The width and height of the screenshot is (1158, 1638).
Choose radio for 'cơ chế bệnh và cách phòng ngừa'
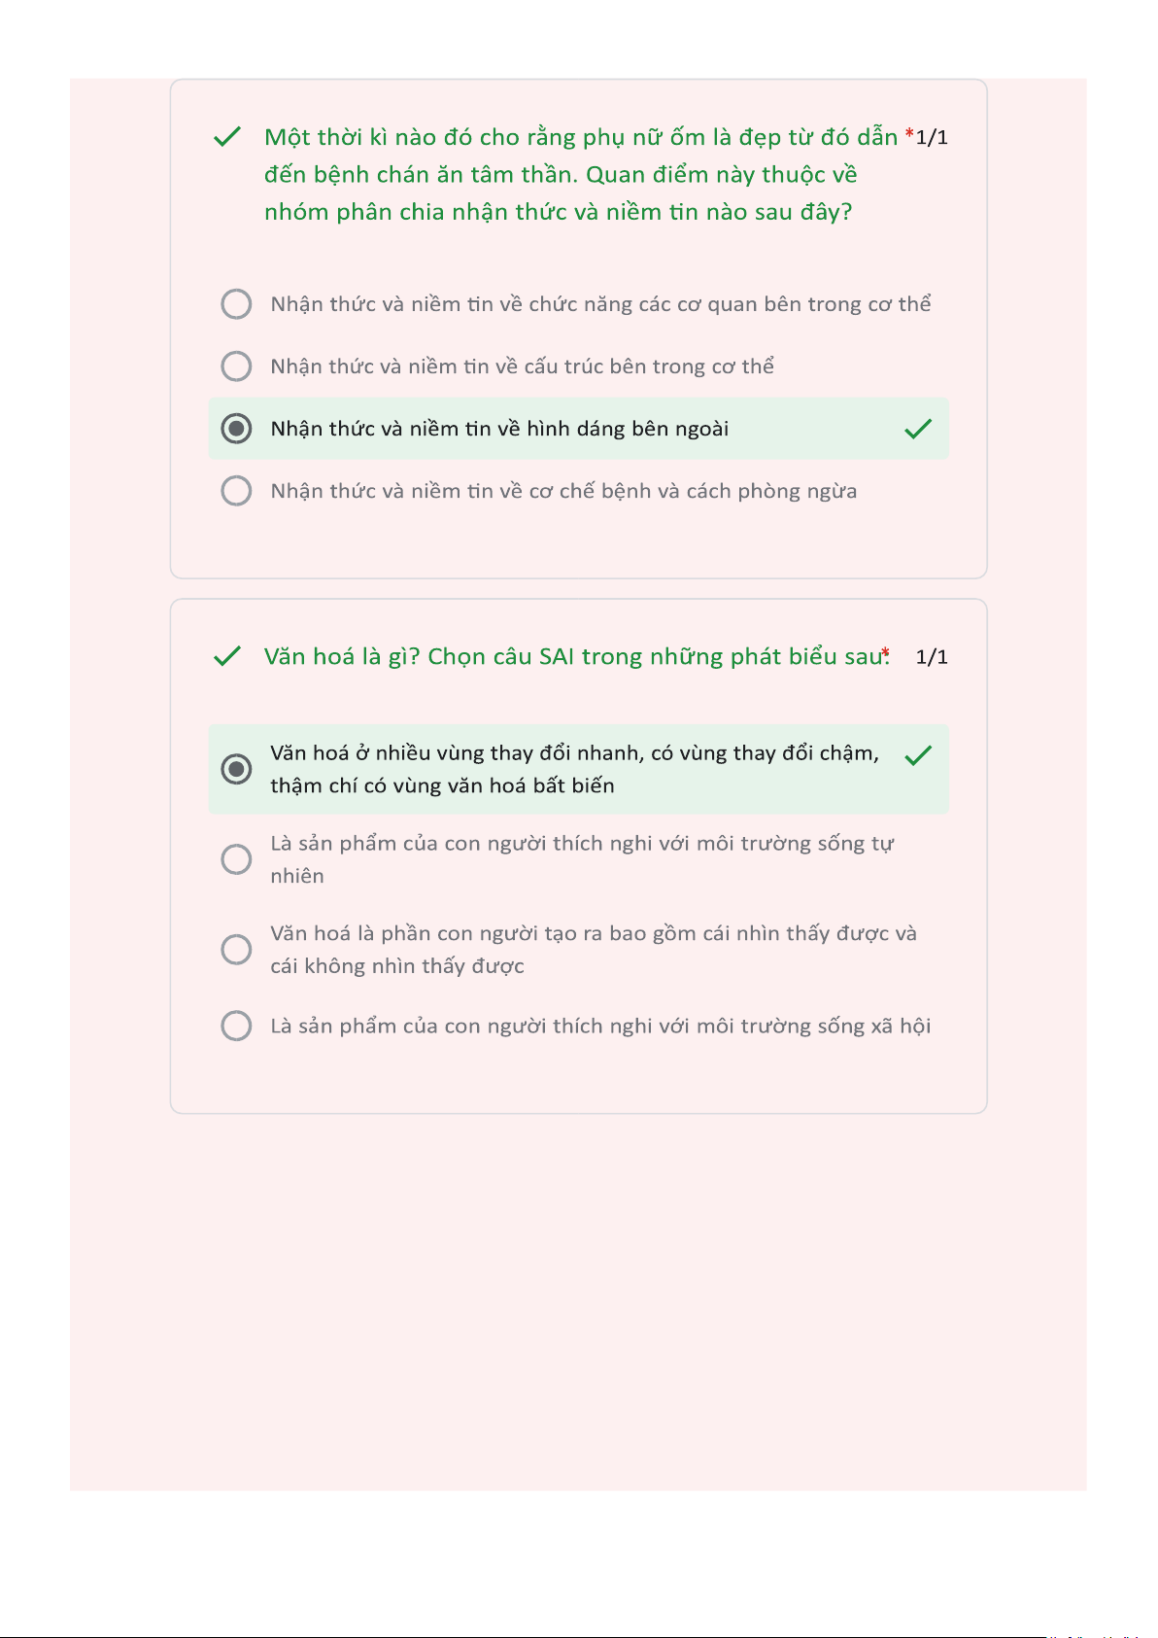point(236,491)
